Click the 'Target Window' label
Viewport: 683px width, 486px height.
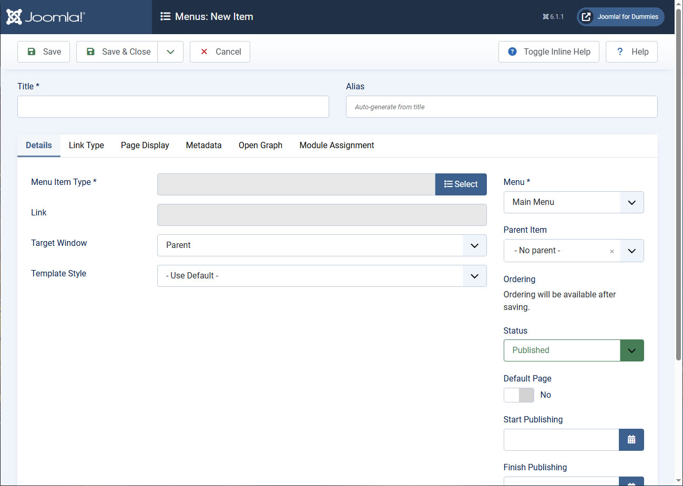59,243
